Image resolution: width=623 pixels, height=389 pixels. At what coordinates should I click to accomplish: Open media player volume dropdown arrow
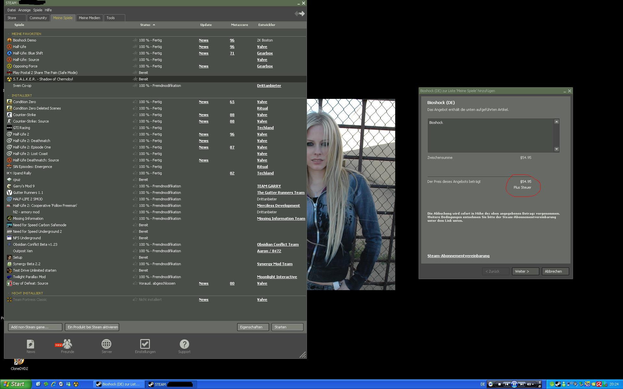coord(533,384)
